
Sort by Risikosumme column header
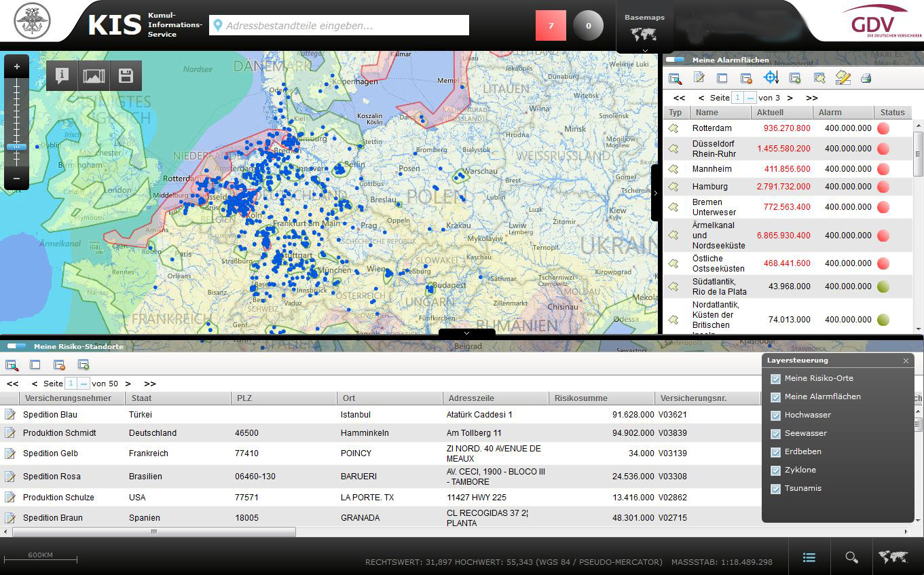click(x=601, y=398)
